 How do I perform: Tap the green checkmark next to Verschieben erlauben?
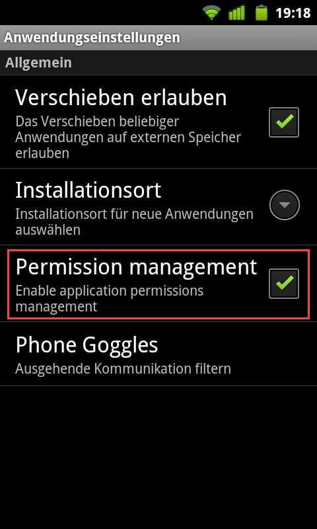tap(285, 121)
